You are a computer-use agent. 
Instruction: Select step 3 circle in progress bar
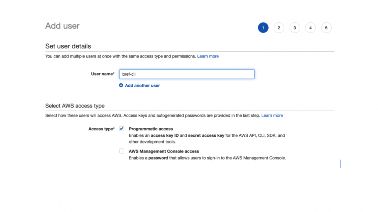coord(295,28)
